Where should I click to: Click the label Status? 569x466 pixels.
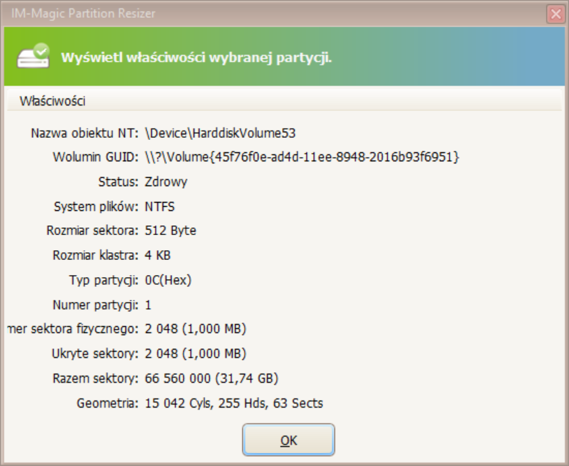click(119, 182)
